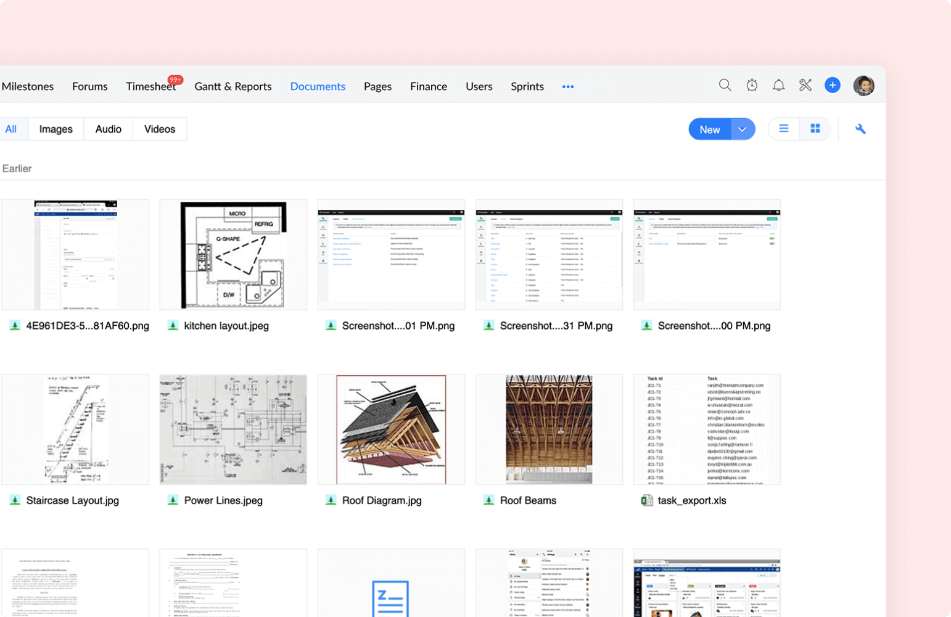Filter documents by Images

tap(56, 129)
